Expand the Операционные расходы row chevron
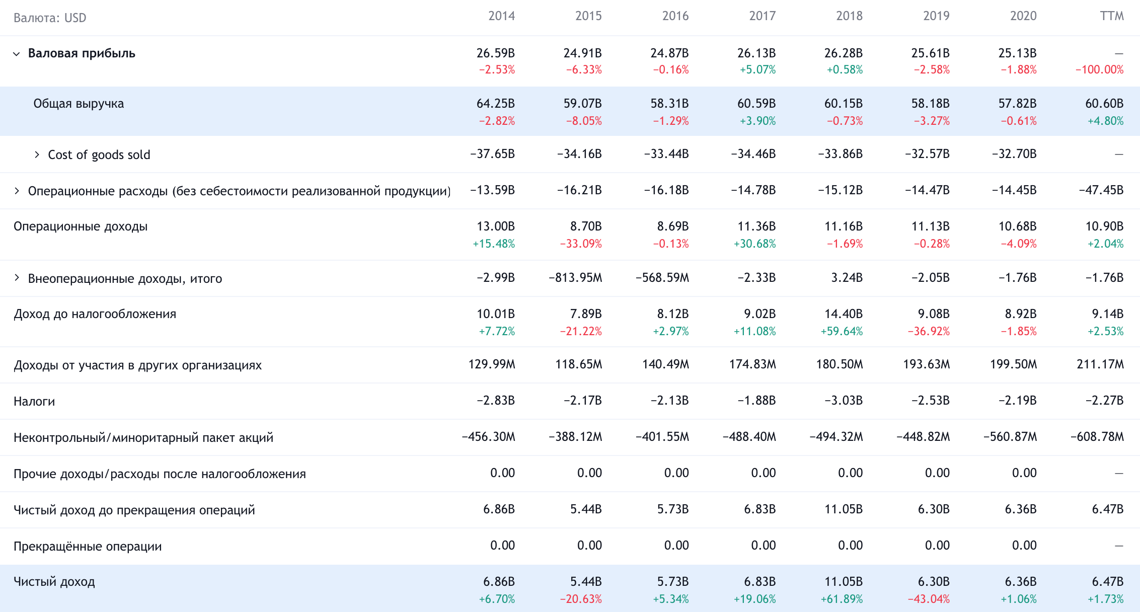Screen dimensions: 1140x612 [17, 191]
